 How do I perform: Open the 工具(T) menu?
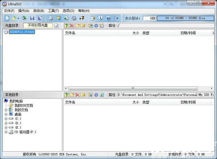[53, 11]
